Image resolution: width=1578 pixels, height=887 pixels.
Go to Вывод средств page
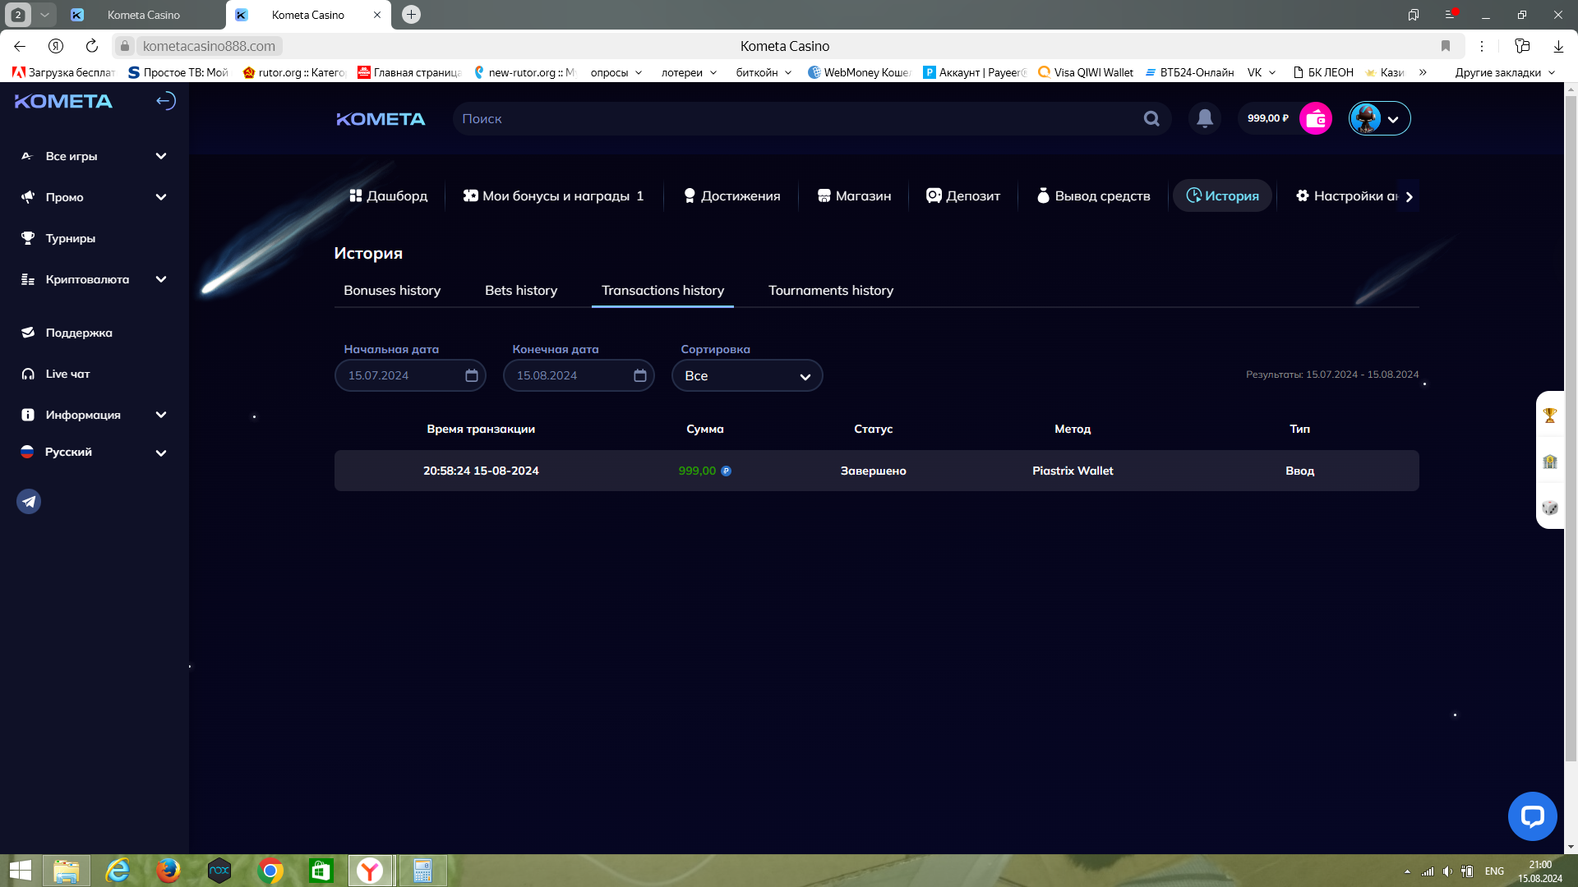click(1093, 195)
